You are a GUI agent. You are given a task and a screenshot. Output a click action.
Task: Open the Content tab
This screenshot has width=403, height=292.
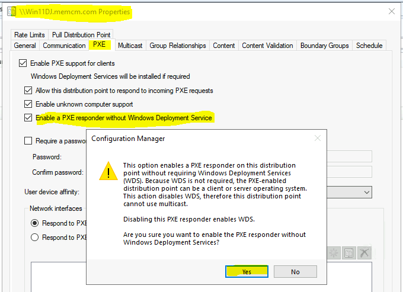[x=224, y=46]
